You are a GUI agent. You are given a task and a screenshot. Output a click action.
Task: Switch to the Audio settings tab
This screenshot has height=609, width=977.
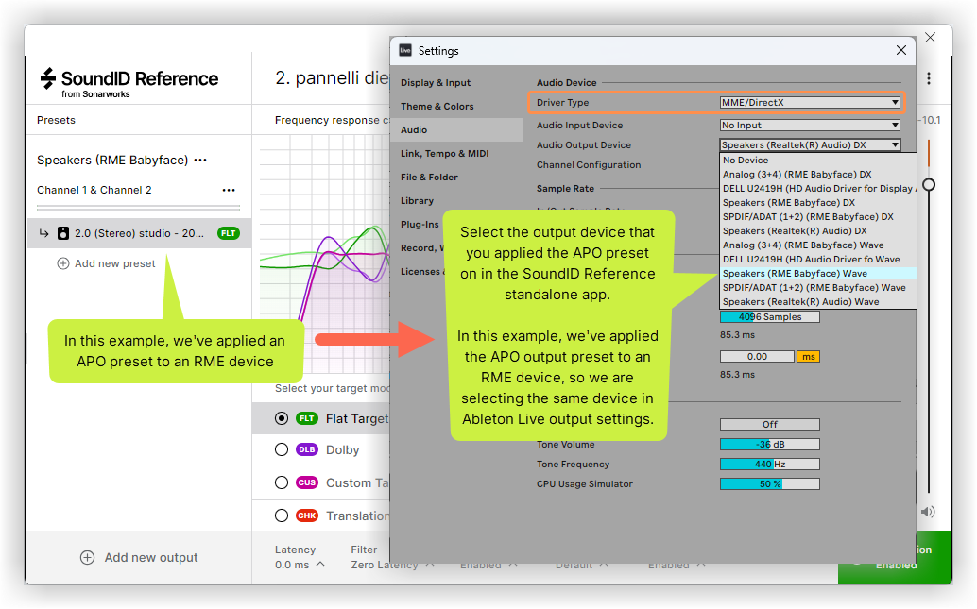point(456,130)
